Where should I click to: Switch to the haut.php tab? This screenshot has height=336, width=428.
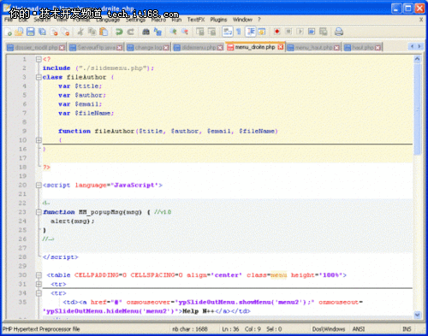[362, 47]
